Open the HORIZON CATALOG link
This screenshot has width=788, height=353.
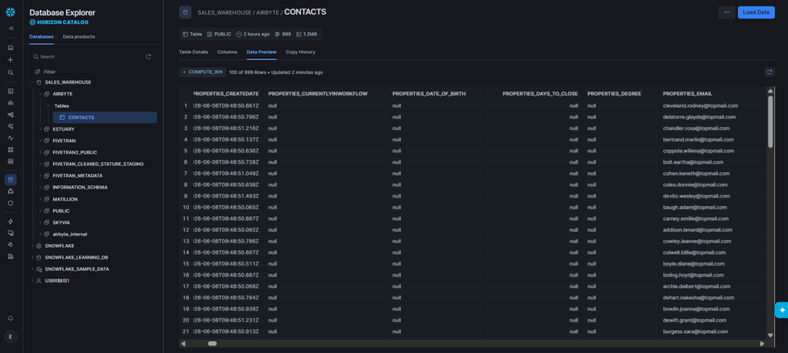(x=58, y=22)
